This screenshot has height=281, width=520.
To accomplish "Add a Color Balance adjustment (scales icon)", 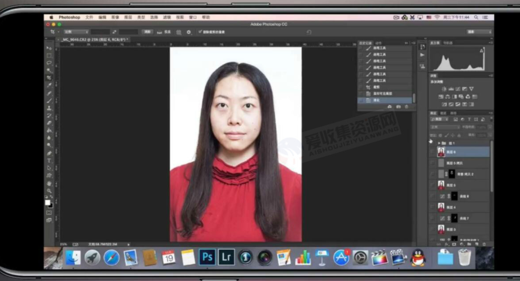I will [447, 97].
